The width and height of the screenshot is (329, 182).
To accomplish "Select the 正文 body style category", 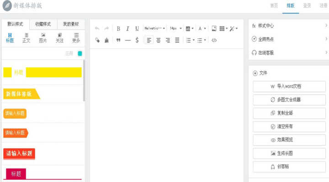I will (x=27, y=38).
